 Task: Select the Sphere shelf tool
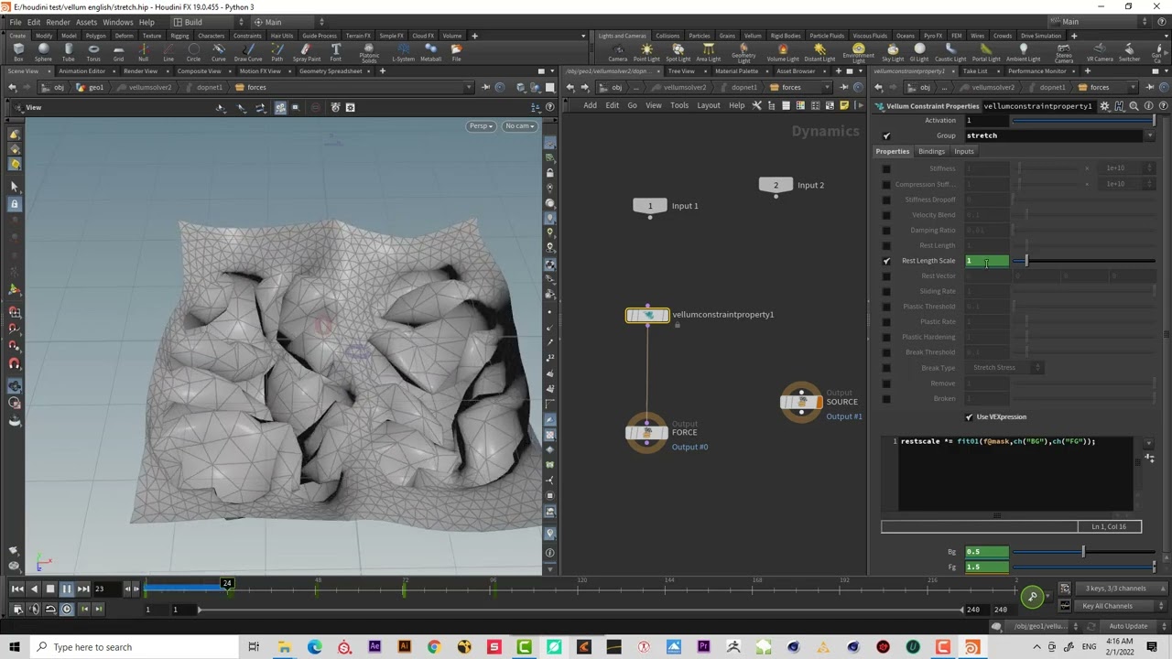pyautogui.click(x=43, y=52)
